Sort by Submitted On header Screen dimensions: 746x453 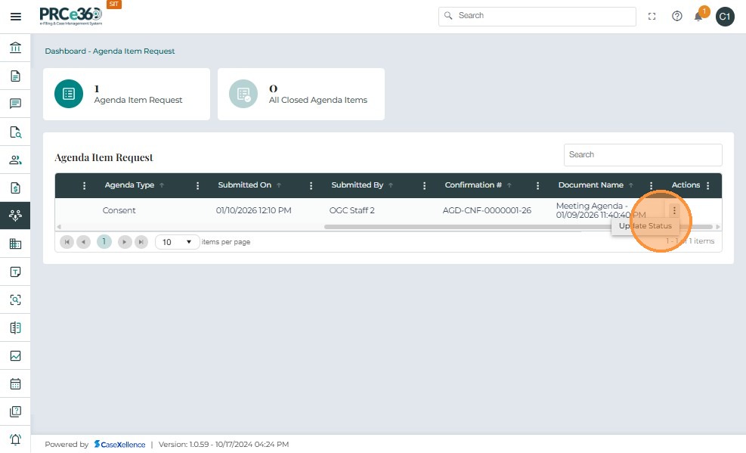pos(245,185)
